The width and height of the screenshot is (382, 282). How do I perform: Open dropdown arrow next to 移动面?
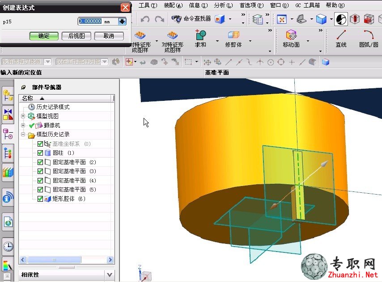click(x=308, y=41)
